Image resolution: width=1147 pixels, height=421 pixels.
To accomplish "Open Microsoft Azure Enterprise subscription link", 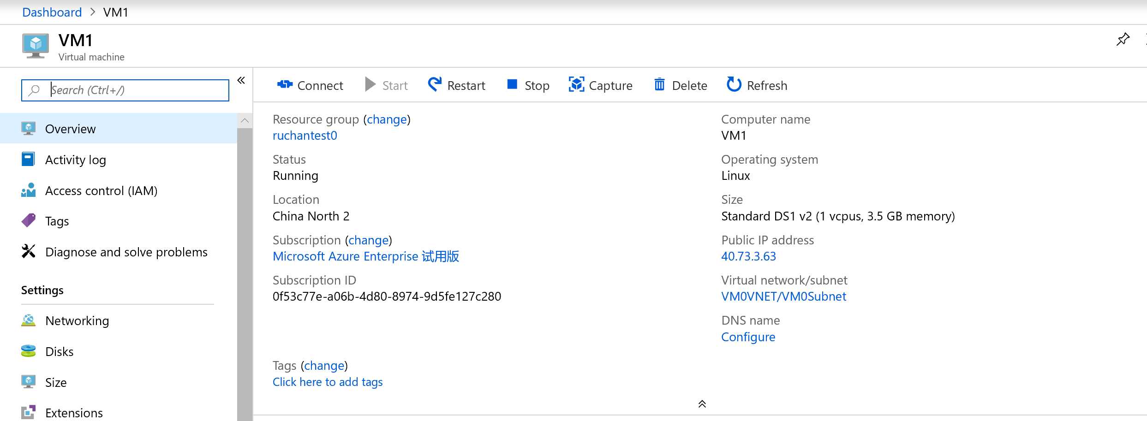I will [x=366, y=256].
